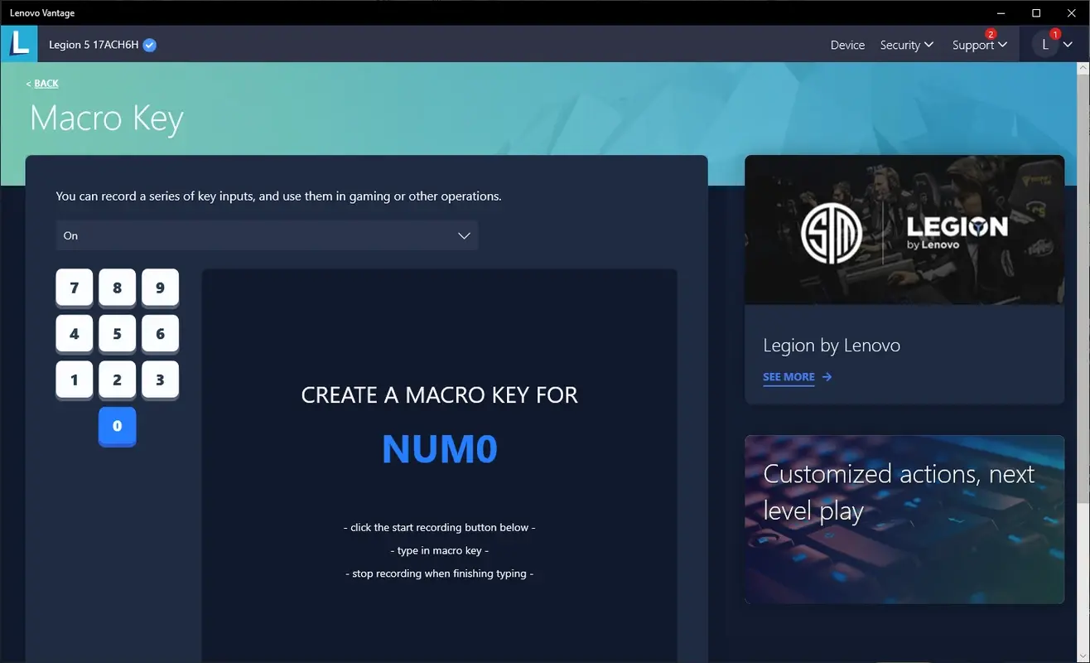This screenshot has width=1090, height=663.
Task: Expand the Support menu chevron
Action: point(1001,45)
